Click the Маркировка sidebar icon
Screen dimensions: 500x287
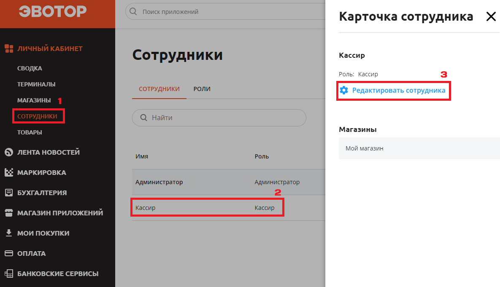coord(8,172)
